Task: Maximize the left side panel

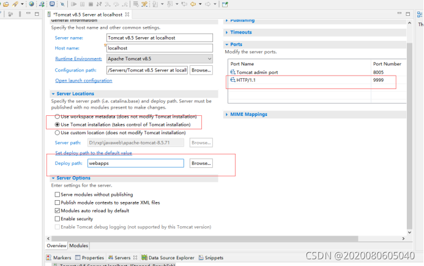Action: pos(37,14)
